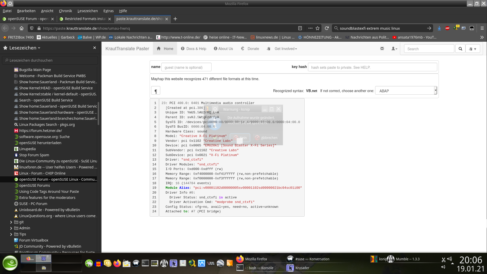Screen dimensions: 487x274
Task: Expand the Admin bookmark folder
Action: click(x=11, y=228)
